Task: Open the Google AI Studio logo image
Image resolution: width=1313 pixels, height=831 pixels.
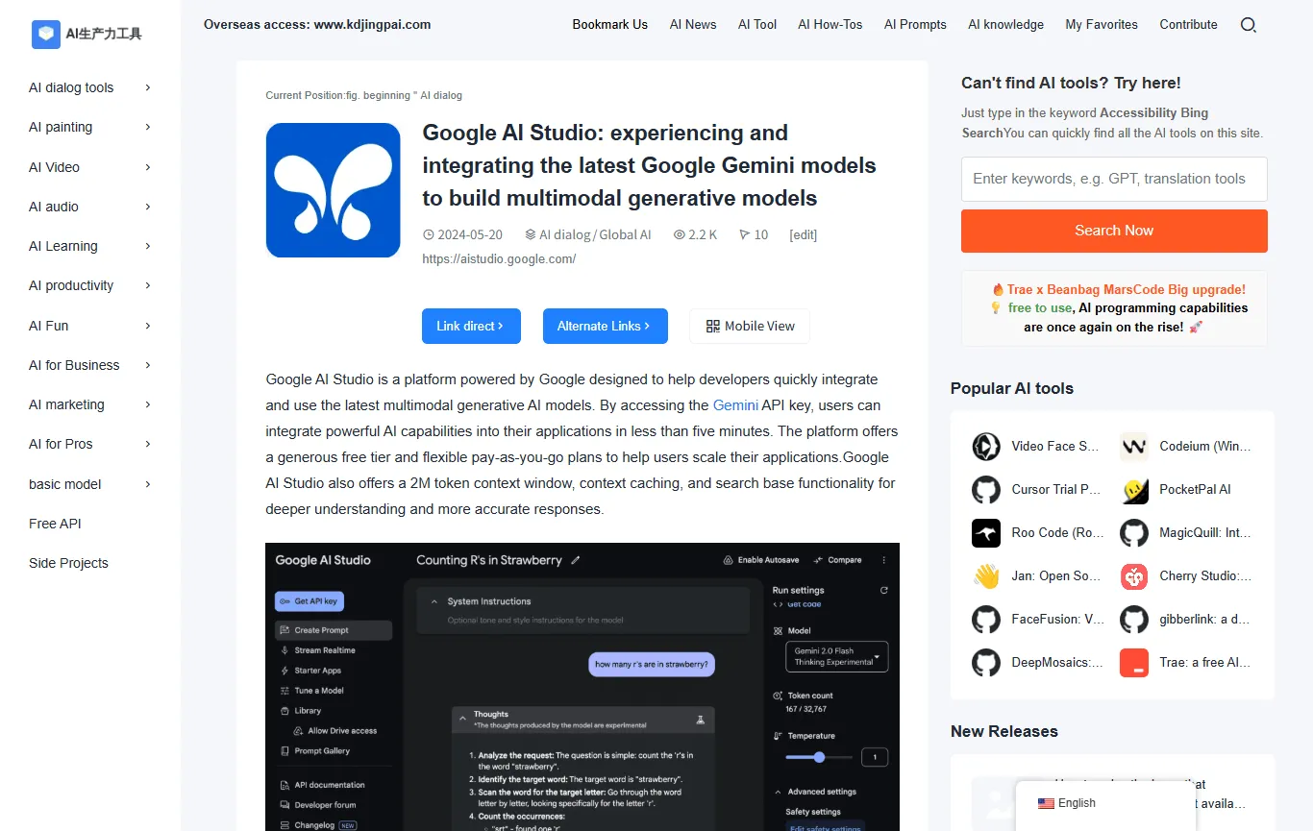Action: point(333,190)
